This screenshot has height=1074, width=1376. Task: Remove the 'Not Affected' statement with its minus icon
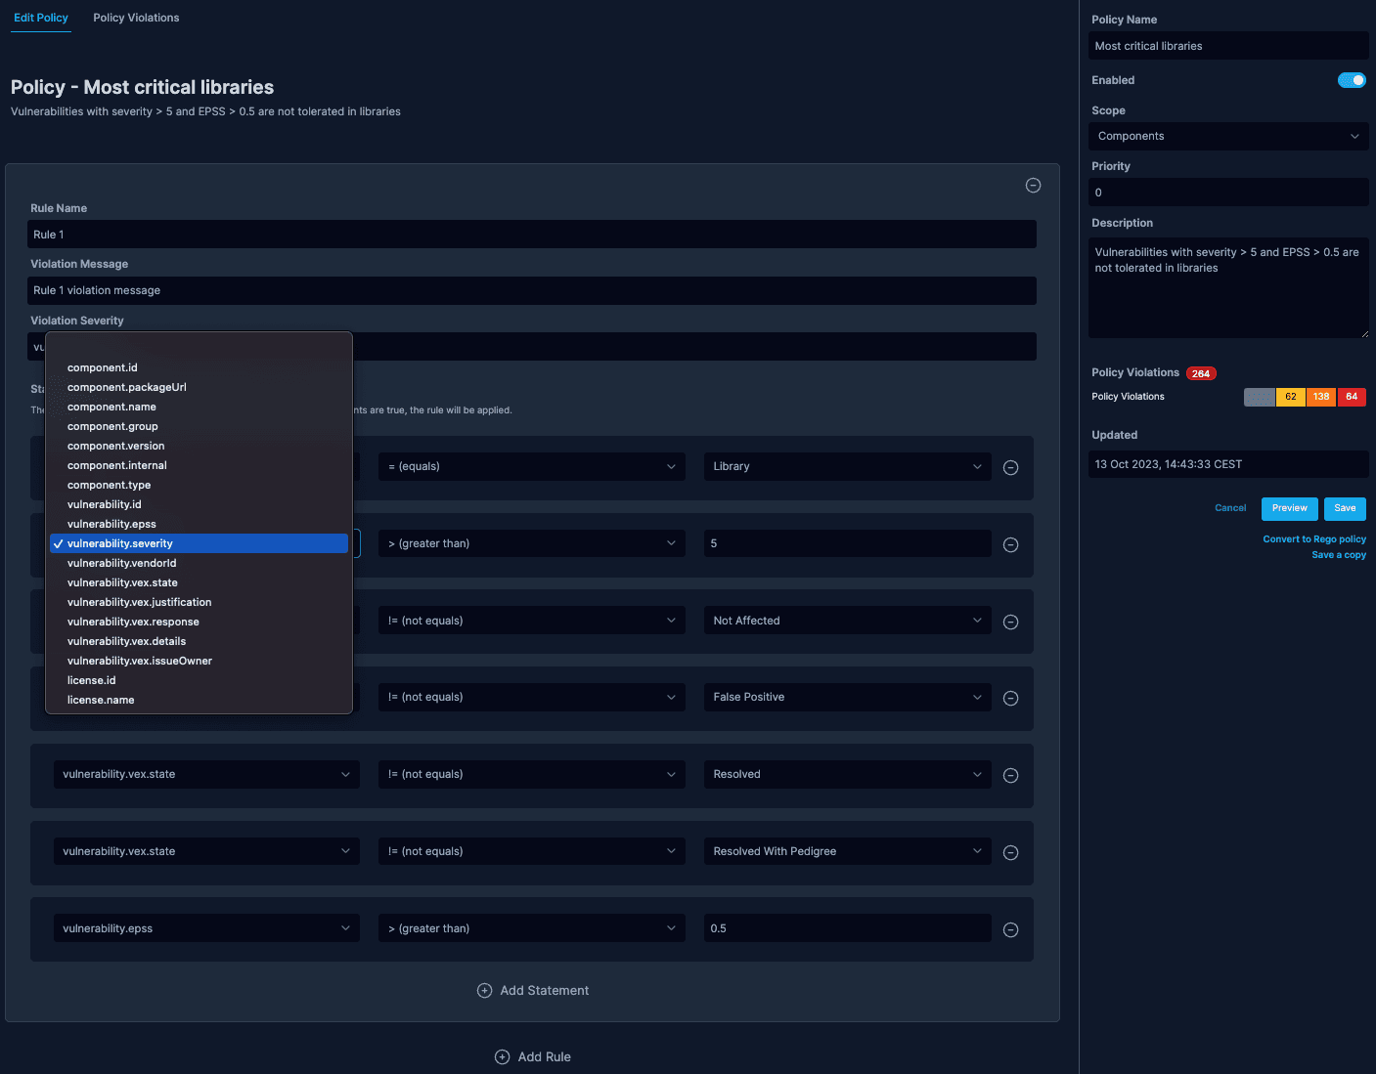pyautogui.click(x=1010, y=621)
